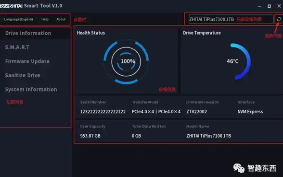Click the ZHITAI Smart Tool V1.0 title

coord(31,6)
